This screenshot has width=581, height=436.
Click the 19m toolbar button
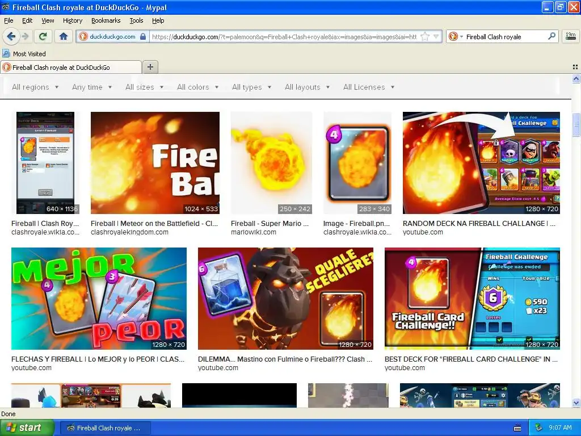pyautogui.click(x=571, y=36)
